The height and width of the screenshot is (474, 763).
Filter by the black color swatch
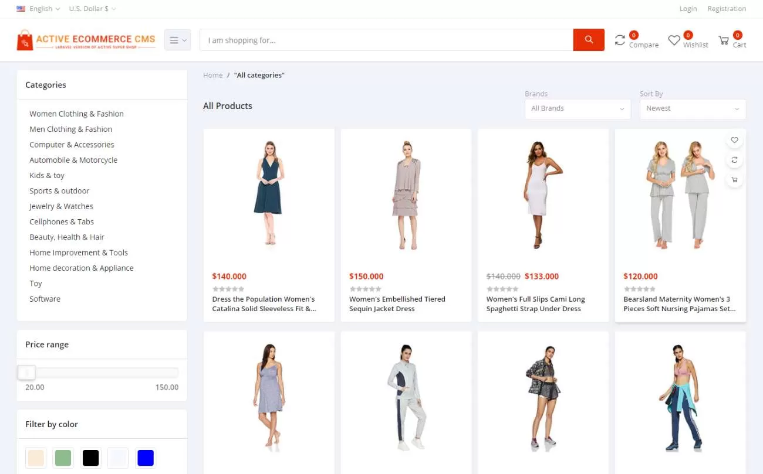coord(90,458)
